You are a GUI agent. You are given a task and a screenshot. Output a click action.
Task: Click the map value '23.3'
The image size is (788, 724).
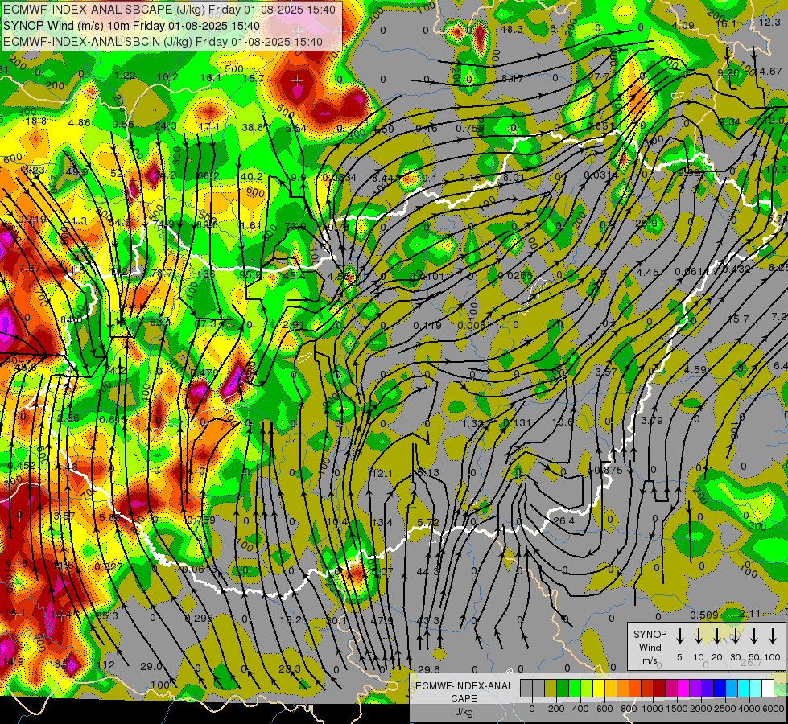pyautogui.click(x=290, y=668)
